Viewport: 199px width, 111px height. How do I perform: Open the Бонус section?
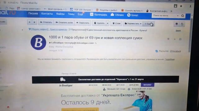coord(133,15)
